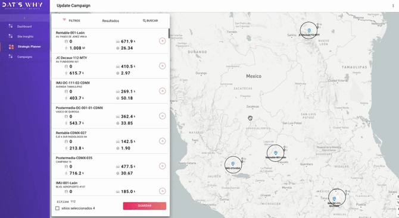
Task: Click the value 33.85
Action: [127, 123]
